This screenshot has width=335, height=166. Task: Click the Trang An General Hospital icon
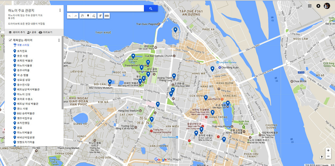click(x=151, y=131)
